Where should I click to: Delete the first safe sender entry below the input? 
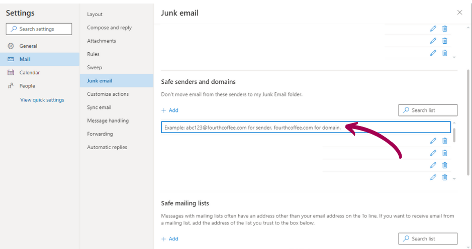tap(445, 141)
